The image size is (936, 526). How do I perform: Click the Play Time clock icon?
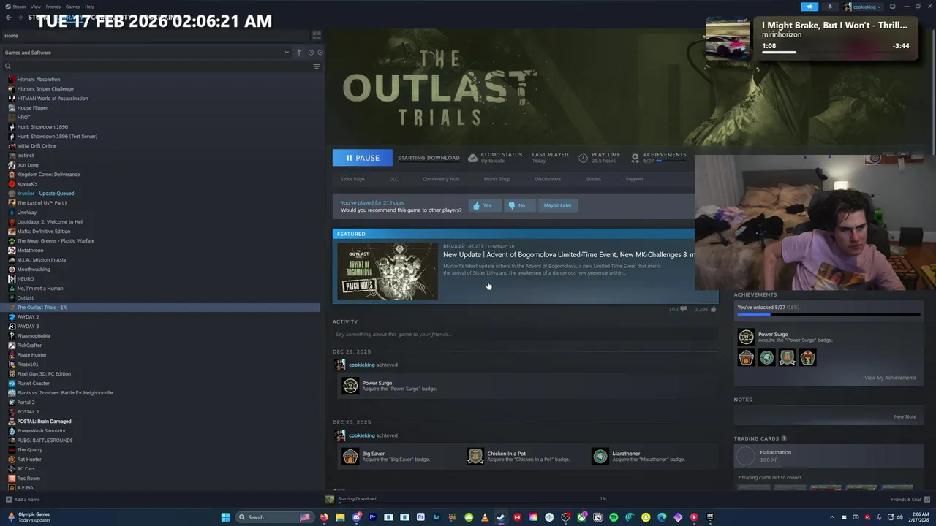click(x=583, y=158)
